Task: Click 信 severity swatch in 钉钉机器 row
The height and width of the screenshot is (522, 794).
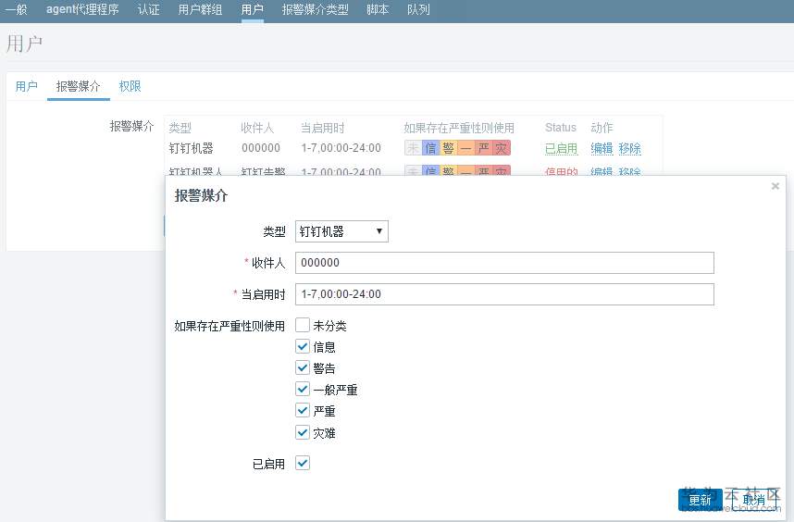Action: (430, 148)
